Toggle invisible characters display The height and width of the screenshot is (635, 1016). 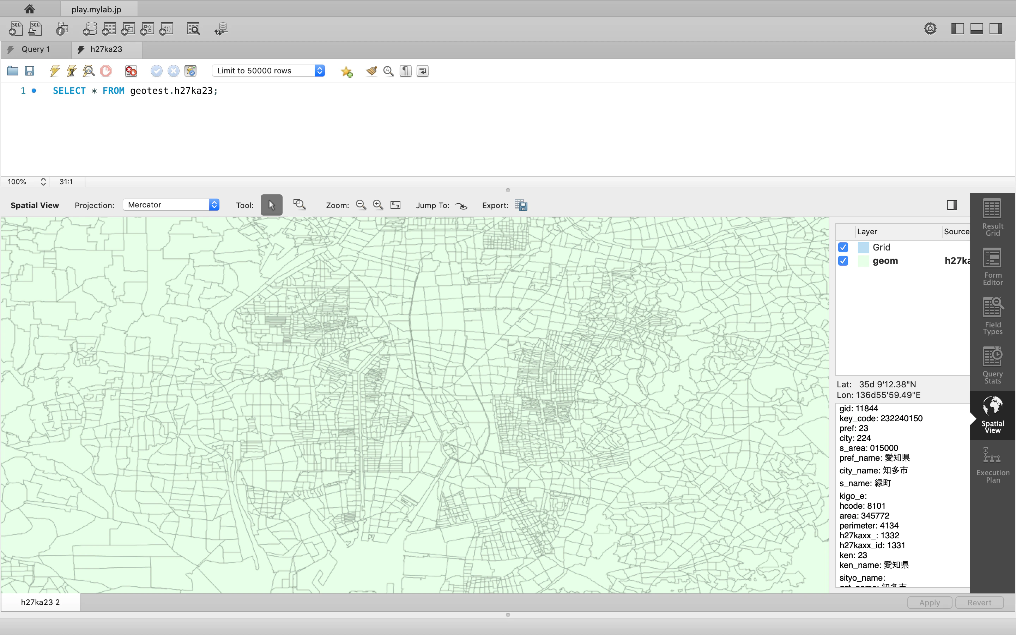(x=405, y=71)
